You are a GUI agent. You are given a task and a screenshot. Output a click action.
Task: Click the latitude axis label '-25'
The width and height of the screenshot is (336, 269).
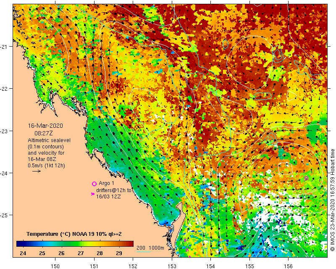(3, 215)
